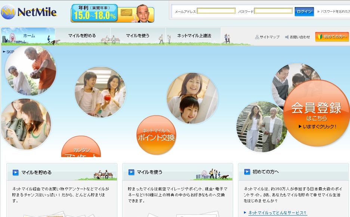Viewport: 350px width, 217px height.
Task: Click the NetMile logo
Action: coord(28,12)
